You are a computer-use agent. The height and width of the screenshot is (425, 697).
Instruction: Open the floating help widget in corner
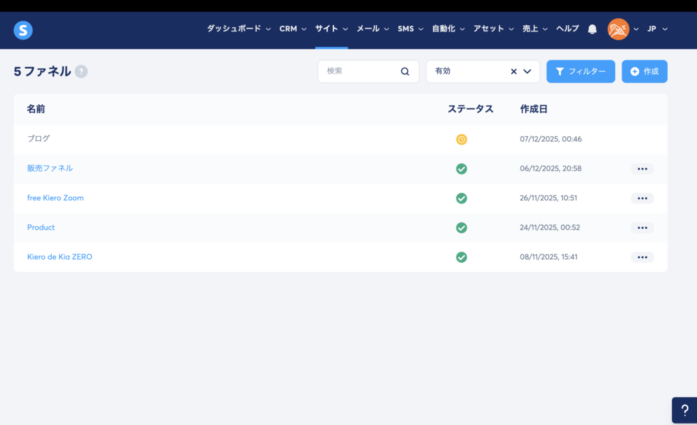pos(684,410)
